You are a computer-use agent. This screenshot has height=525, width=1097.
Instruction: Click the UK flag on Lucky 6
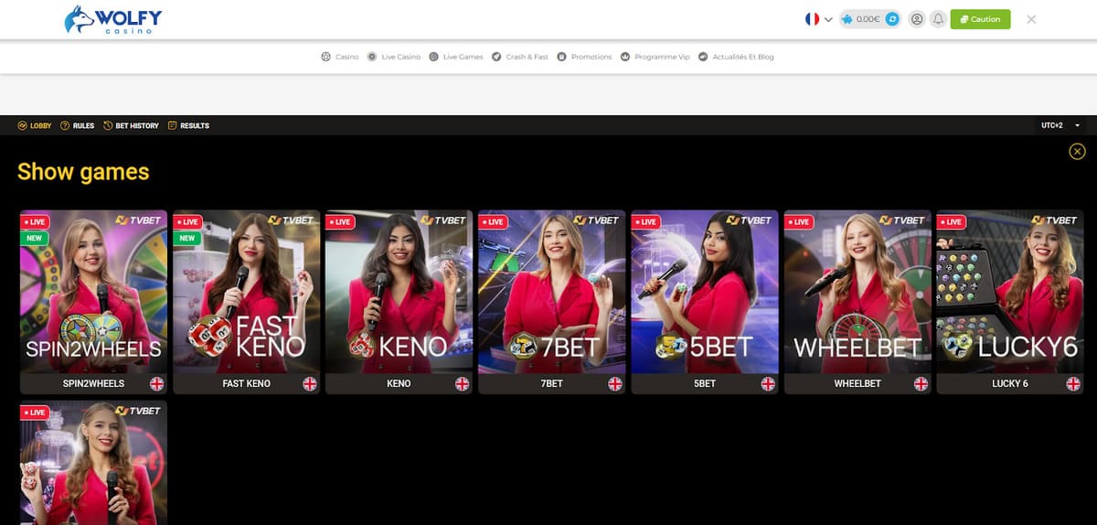1073,383
